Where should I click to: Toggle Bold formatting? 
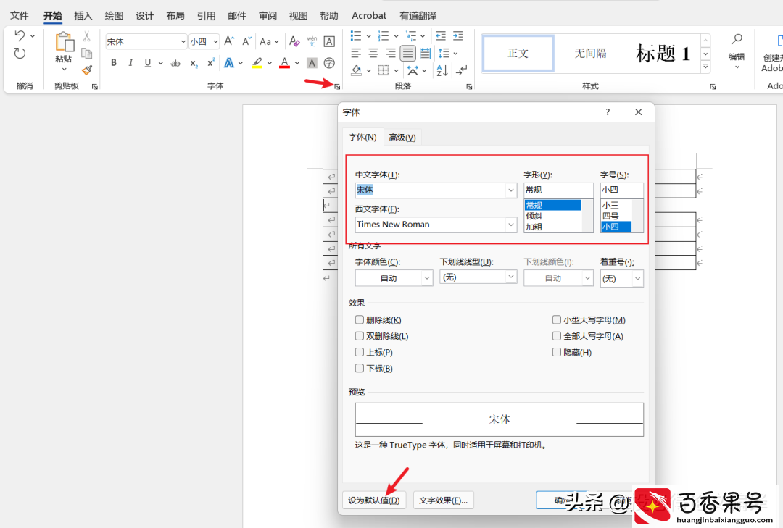114,63
